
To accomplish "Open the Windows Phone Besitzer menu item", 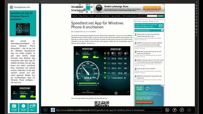I will (x=102, y=16).
